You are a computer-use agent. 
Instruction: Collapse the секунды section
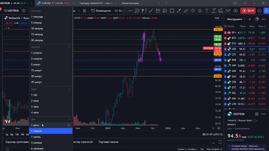pos(69,11)
